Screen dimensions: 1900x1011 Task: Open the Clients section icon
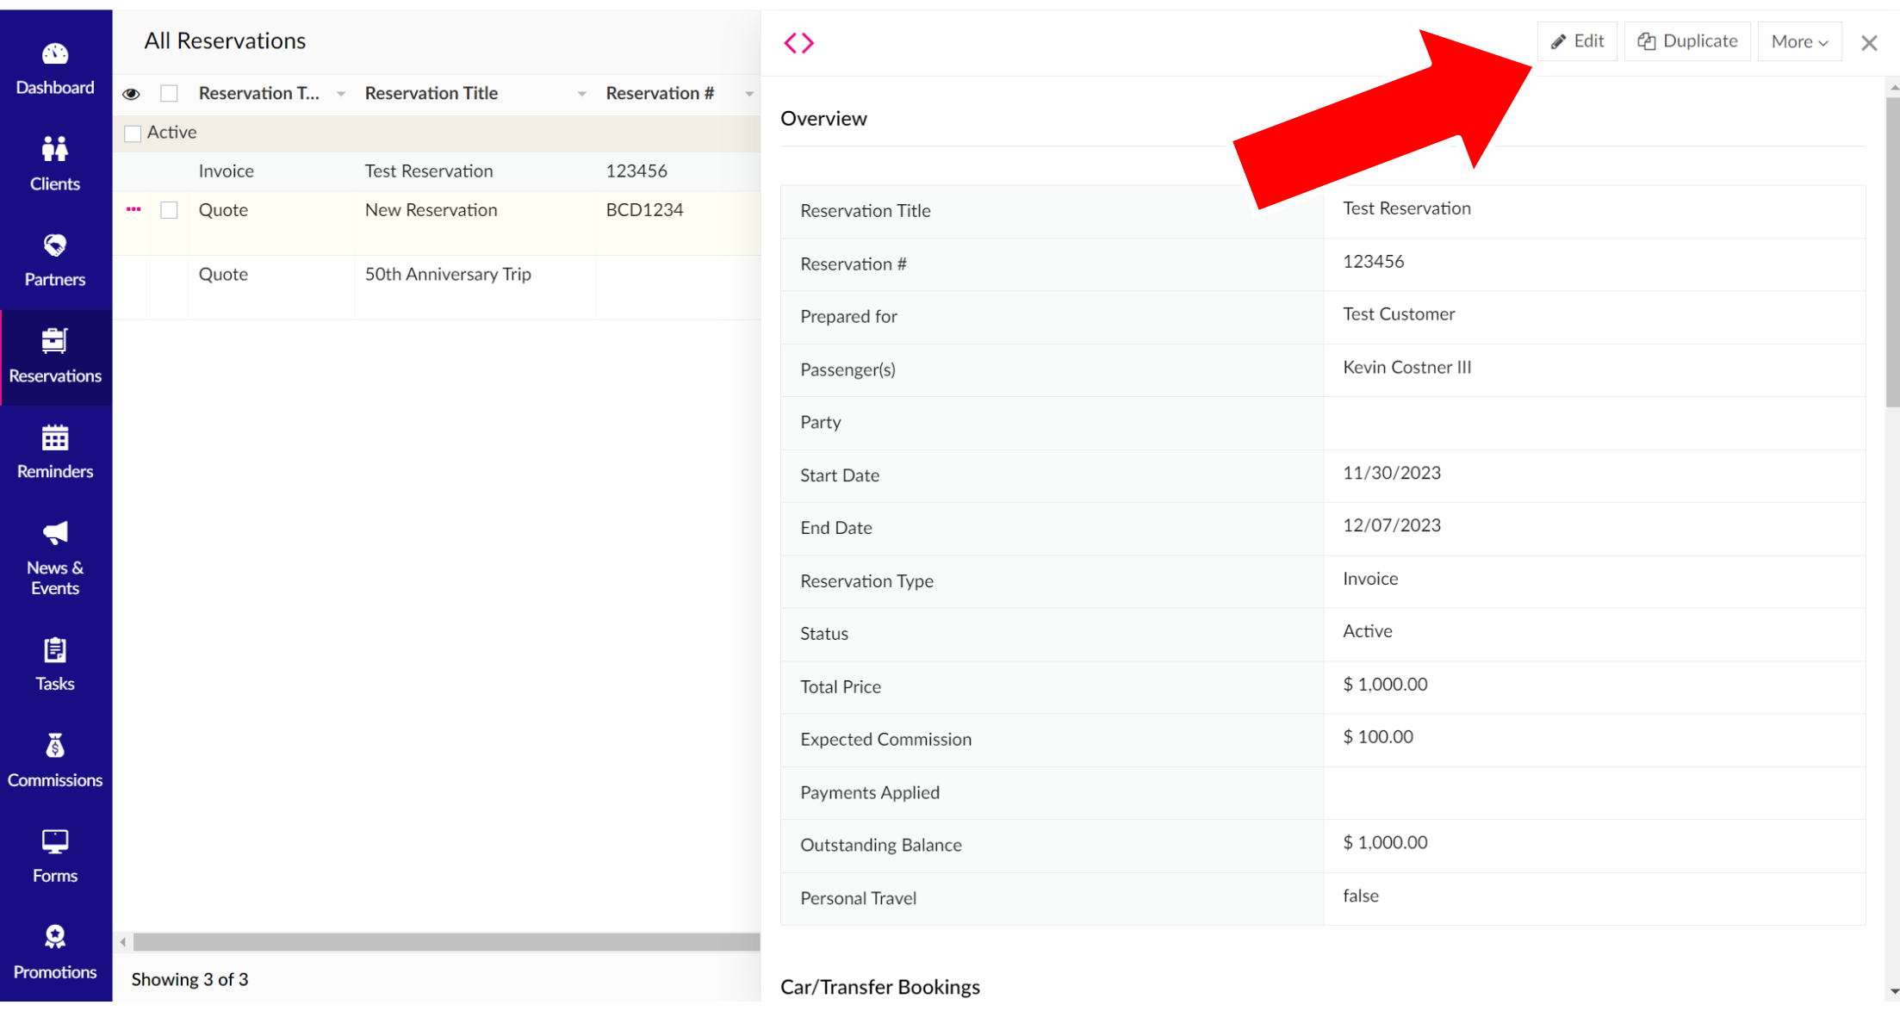click(x=55, y=150)
